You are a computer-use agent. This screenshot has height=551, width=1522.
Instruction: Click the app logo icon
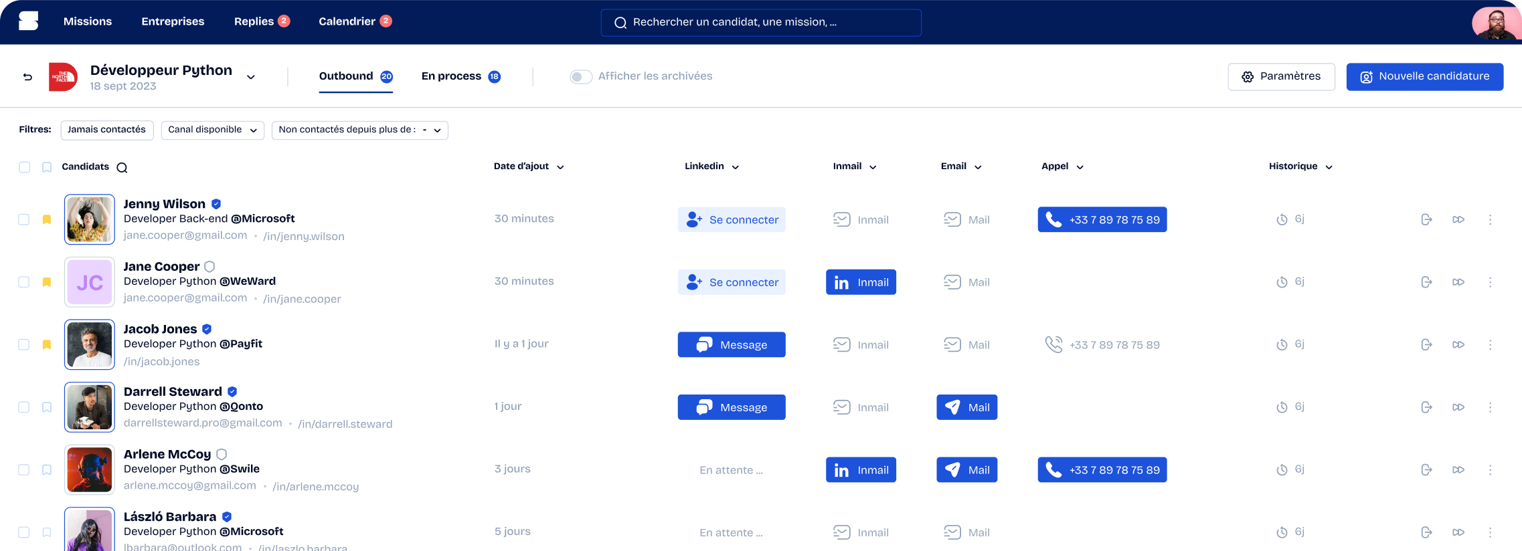coord(28,21)
